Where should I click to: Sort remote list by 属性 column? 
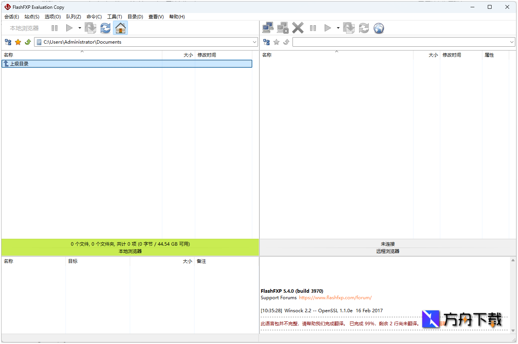[495, 55]
